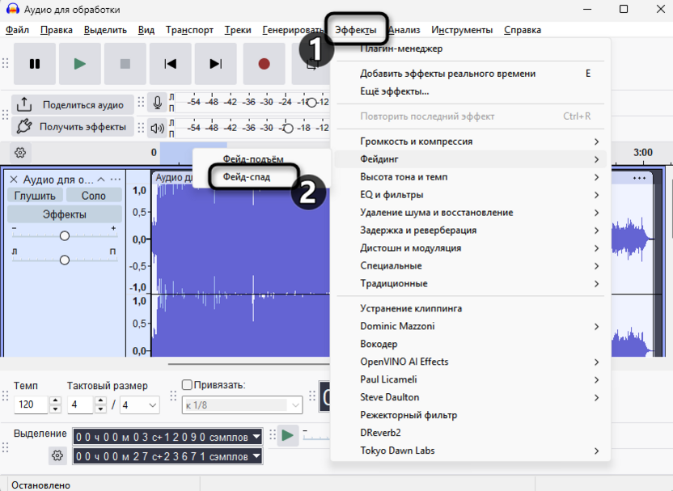Open selection end format dropdown arrow
Viewport: 673px width, 491px height.
click(256, 455)
